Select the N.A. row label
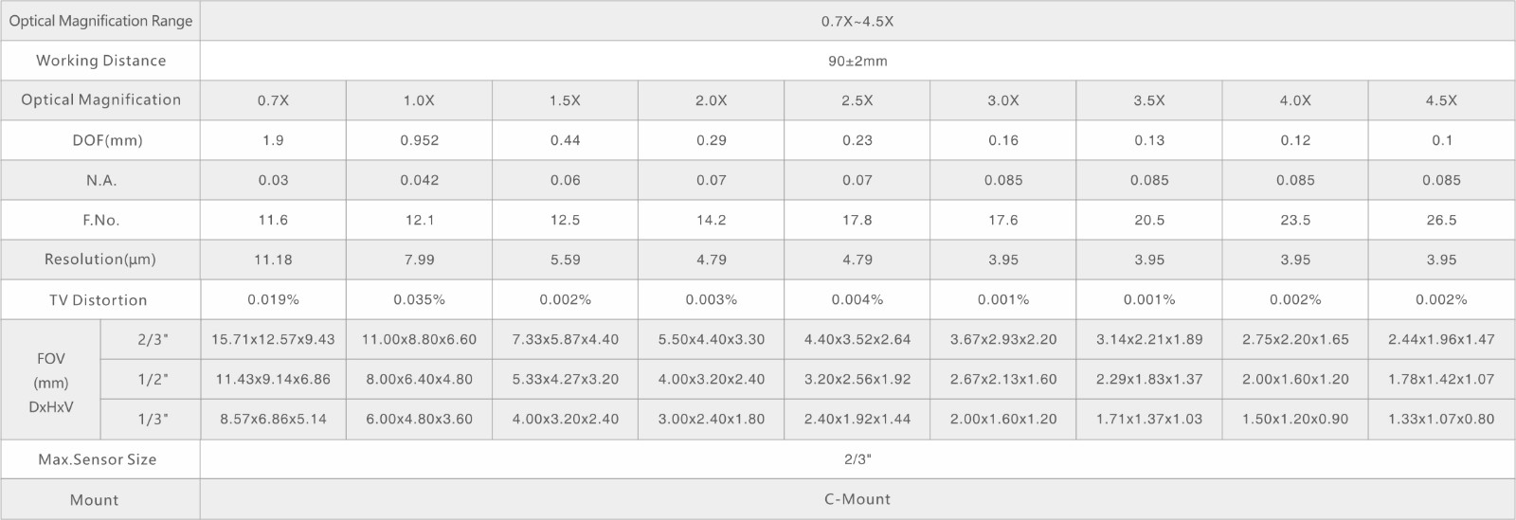 click(100, 180)
